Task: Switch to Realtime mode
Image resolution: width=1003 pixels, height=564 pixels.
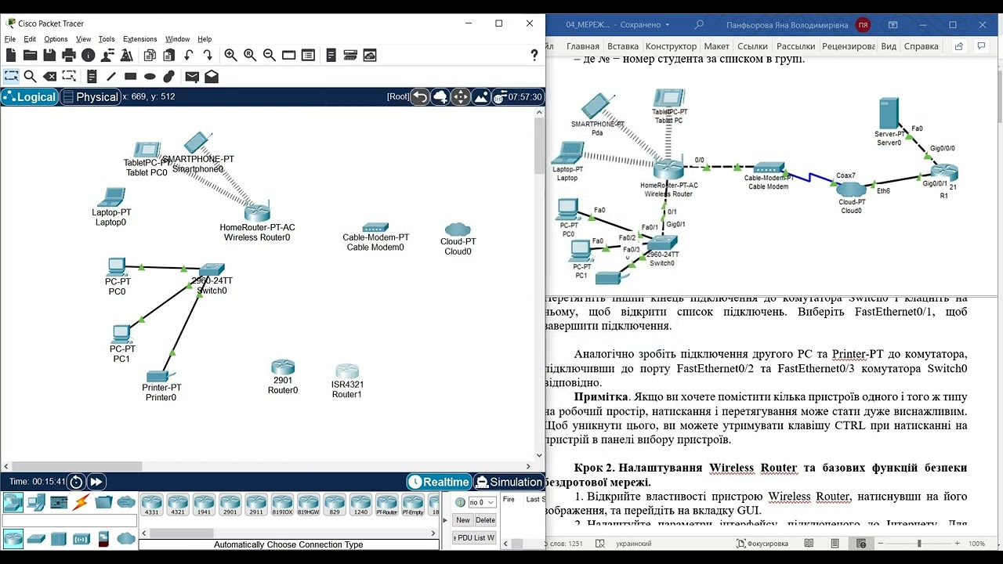Action: click(440, 482)
